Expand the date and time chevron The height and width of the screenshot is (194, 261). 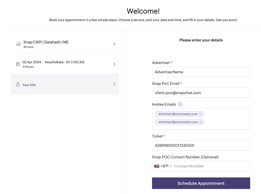[114, 64]
